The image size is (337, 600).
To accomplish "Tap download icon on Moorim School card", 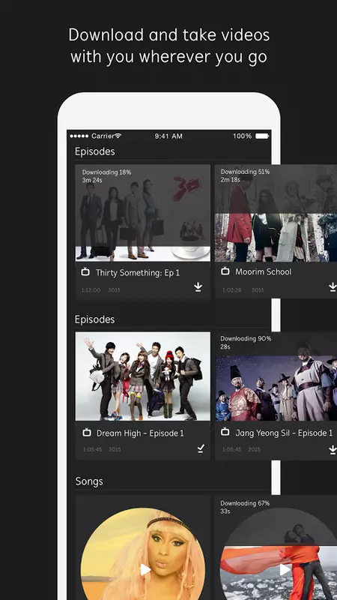I will coord(333,287).
